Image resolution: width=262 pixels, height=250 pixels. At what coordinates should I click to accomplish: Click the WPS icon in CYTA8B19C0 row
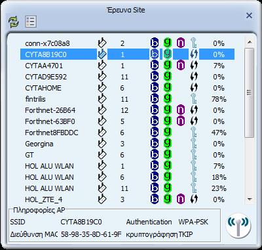(194, 54)
